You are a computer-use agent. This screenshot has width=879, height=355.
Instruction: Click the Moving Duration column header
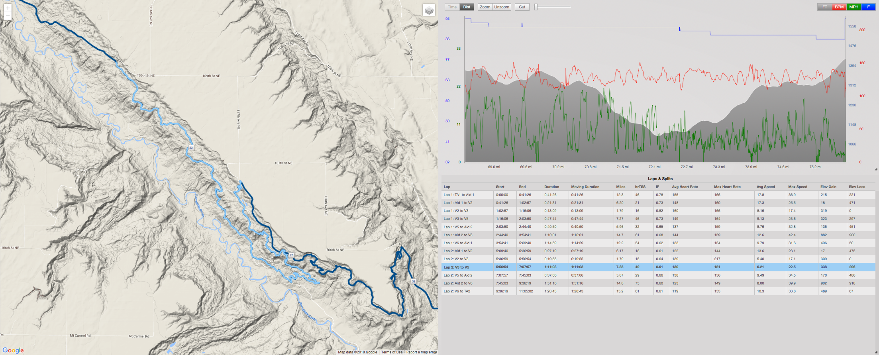(x=585, y=187)
